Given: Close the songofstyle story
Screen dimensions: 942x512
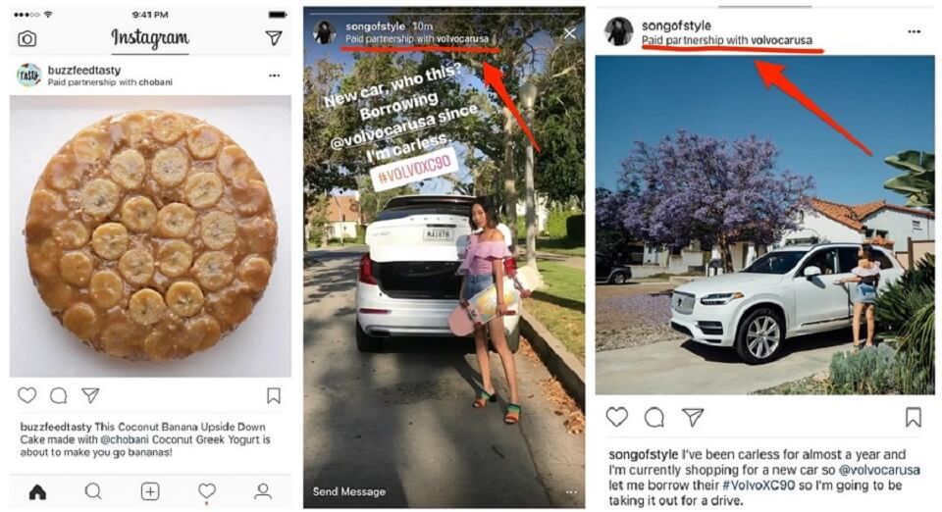Looking at the screenshot, I should click(569, 33).
